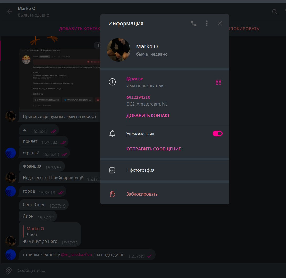Screen dimensions: 286x278
Task: Go back using the arrow icon
Action: pos(10,12)
